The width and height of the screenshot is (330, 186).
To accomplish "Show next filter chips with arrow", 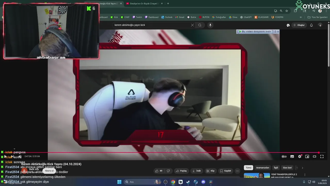I will tap(302, 168).
